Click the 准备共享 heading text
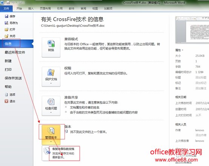The image size is (209, 166). point(71,97)
